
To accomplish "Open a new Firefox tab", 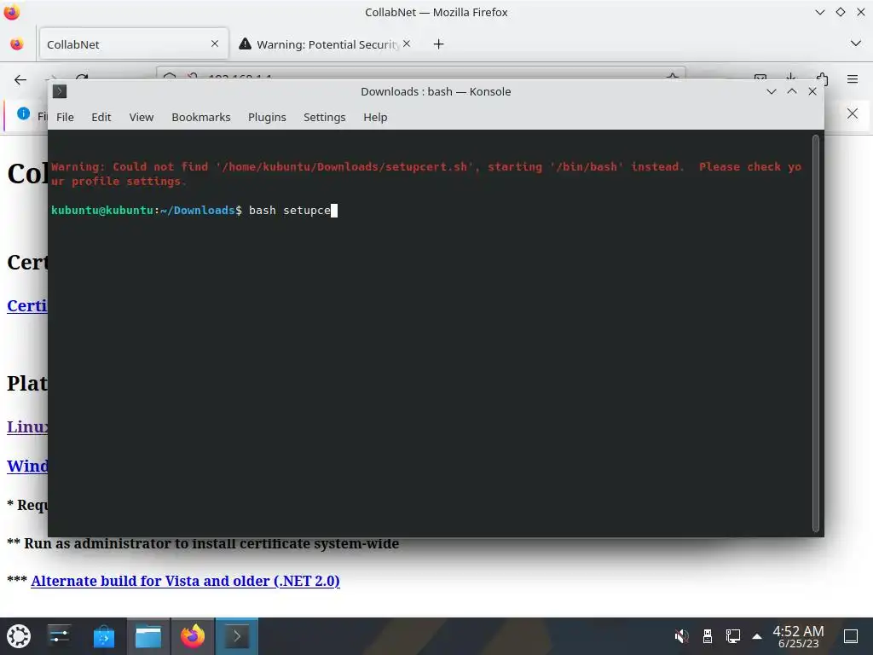I will (x=439, y=44).
